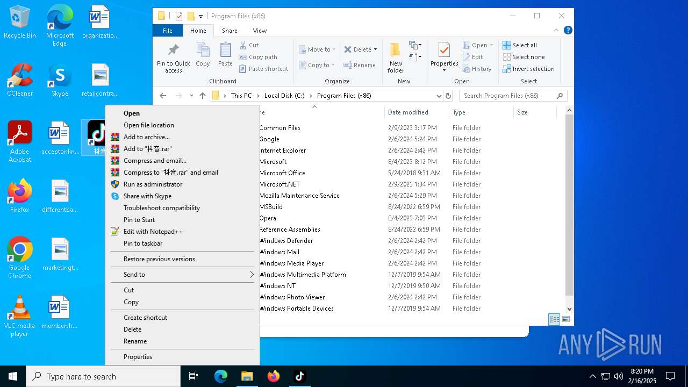Open the Move to dropdown
688x387 pixels.
317,49
